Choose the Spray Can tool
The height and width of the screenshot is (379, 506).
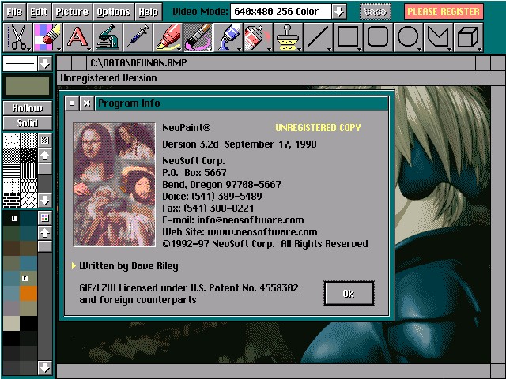point(257,37)
